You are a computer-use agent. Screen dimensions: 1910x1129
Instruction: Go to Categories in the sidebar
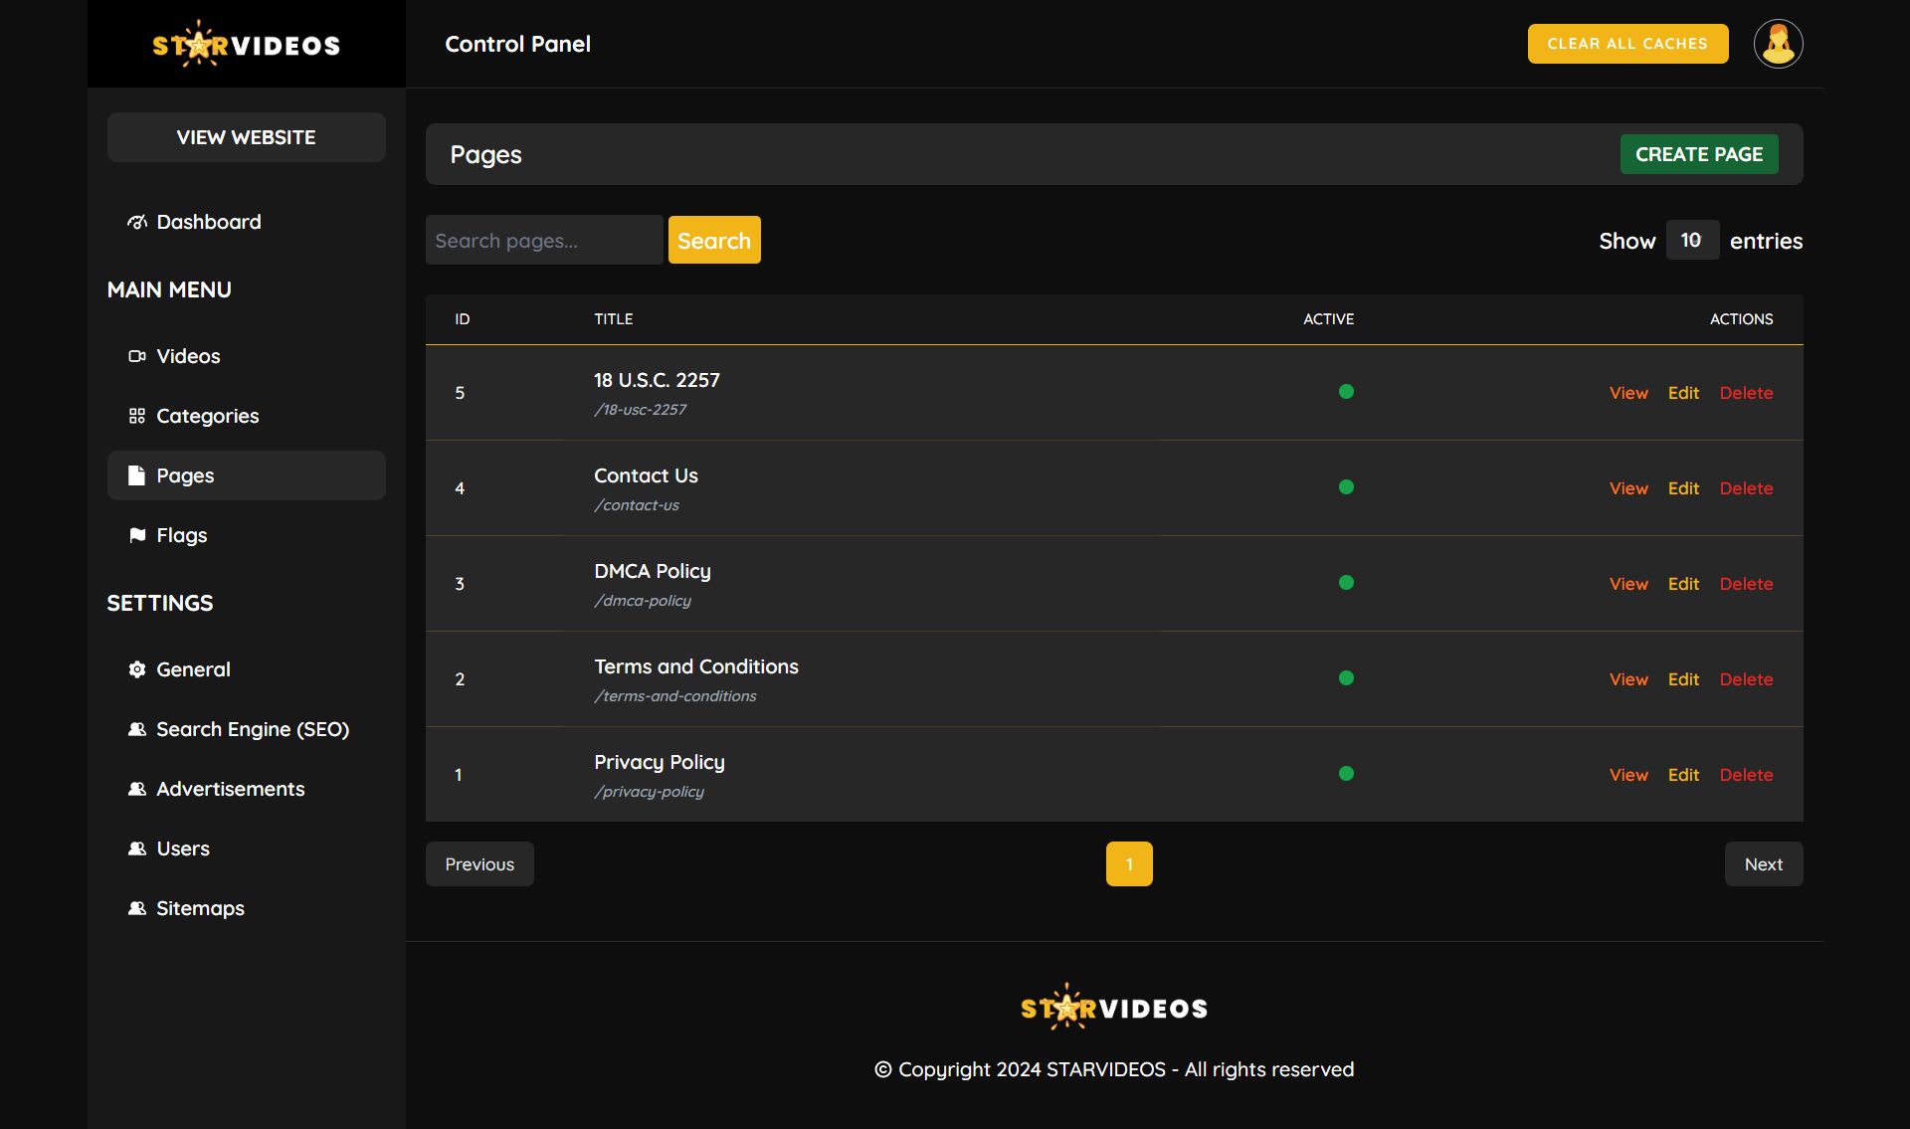click(x=207, y=416)
